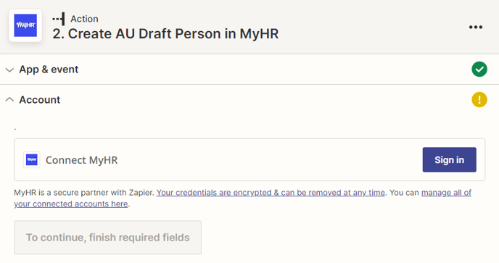Click MyHR is a secure partner text
The height and width of the screenshot is (263, 499).
(84, 193)
